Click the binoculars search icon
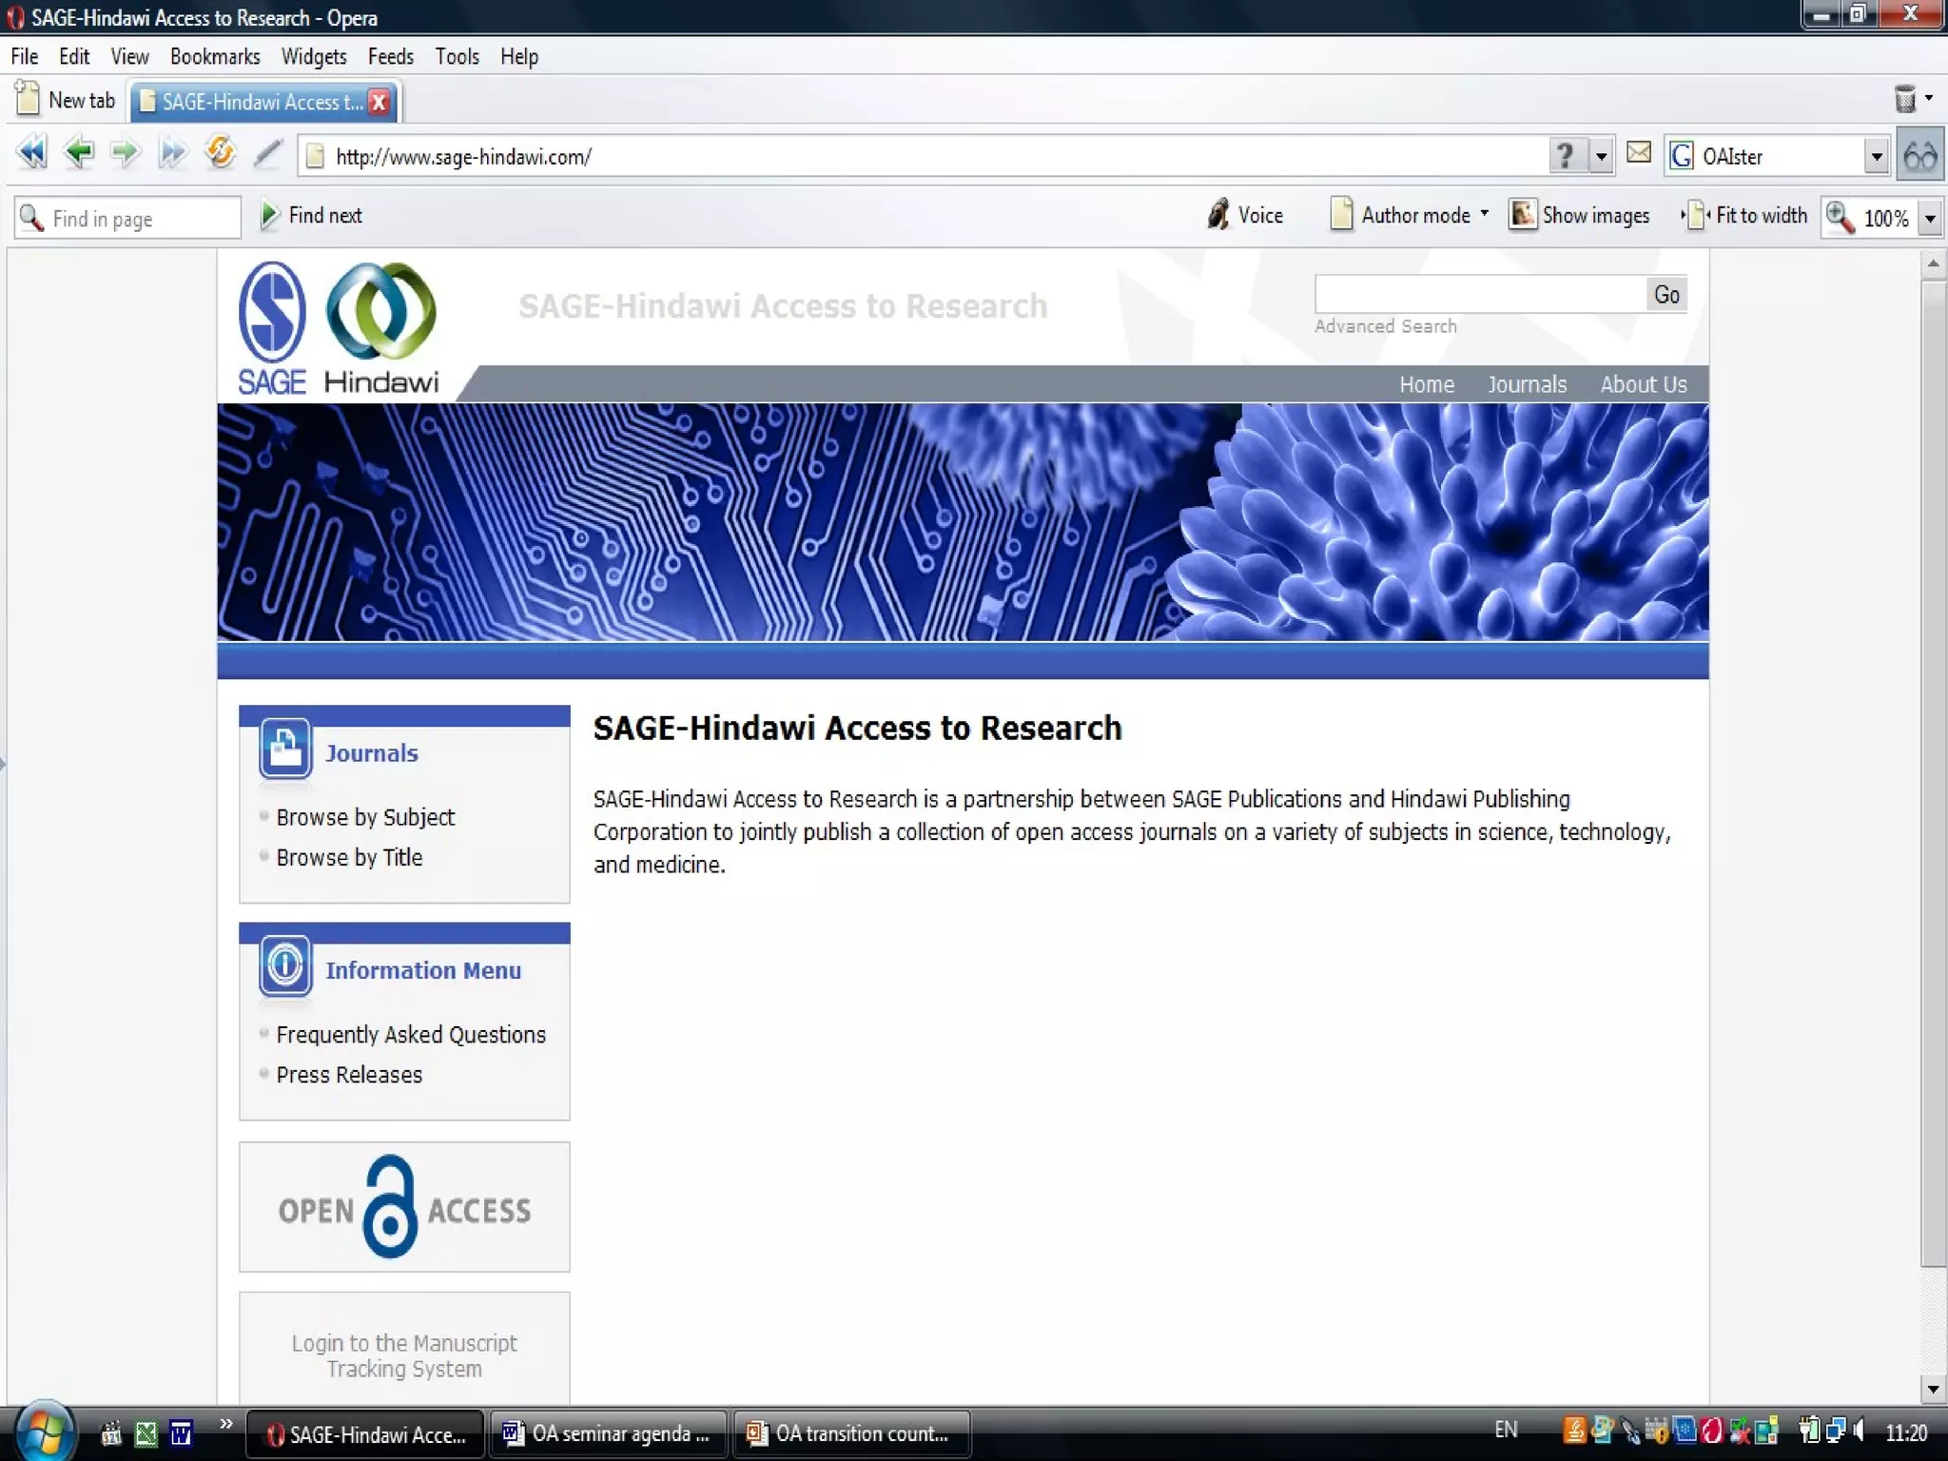This screenshot has width=1948, height=1461. coord(1920,156)
